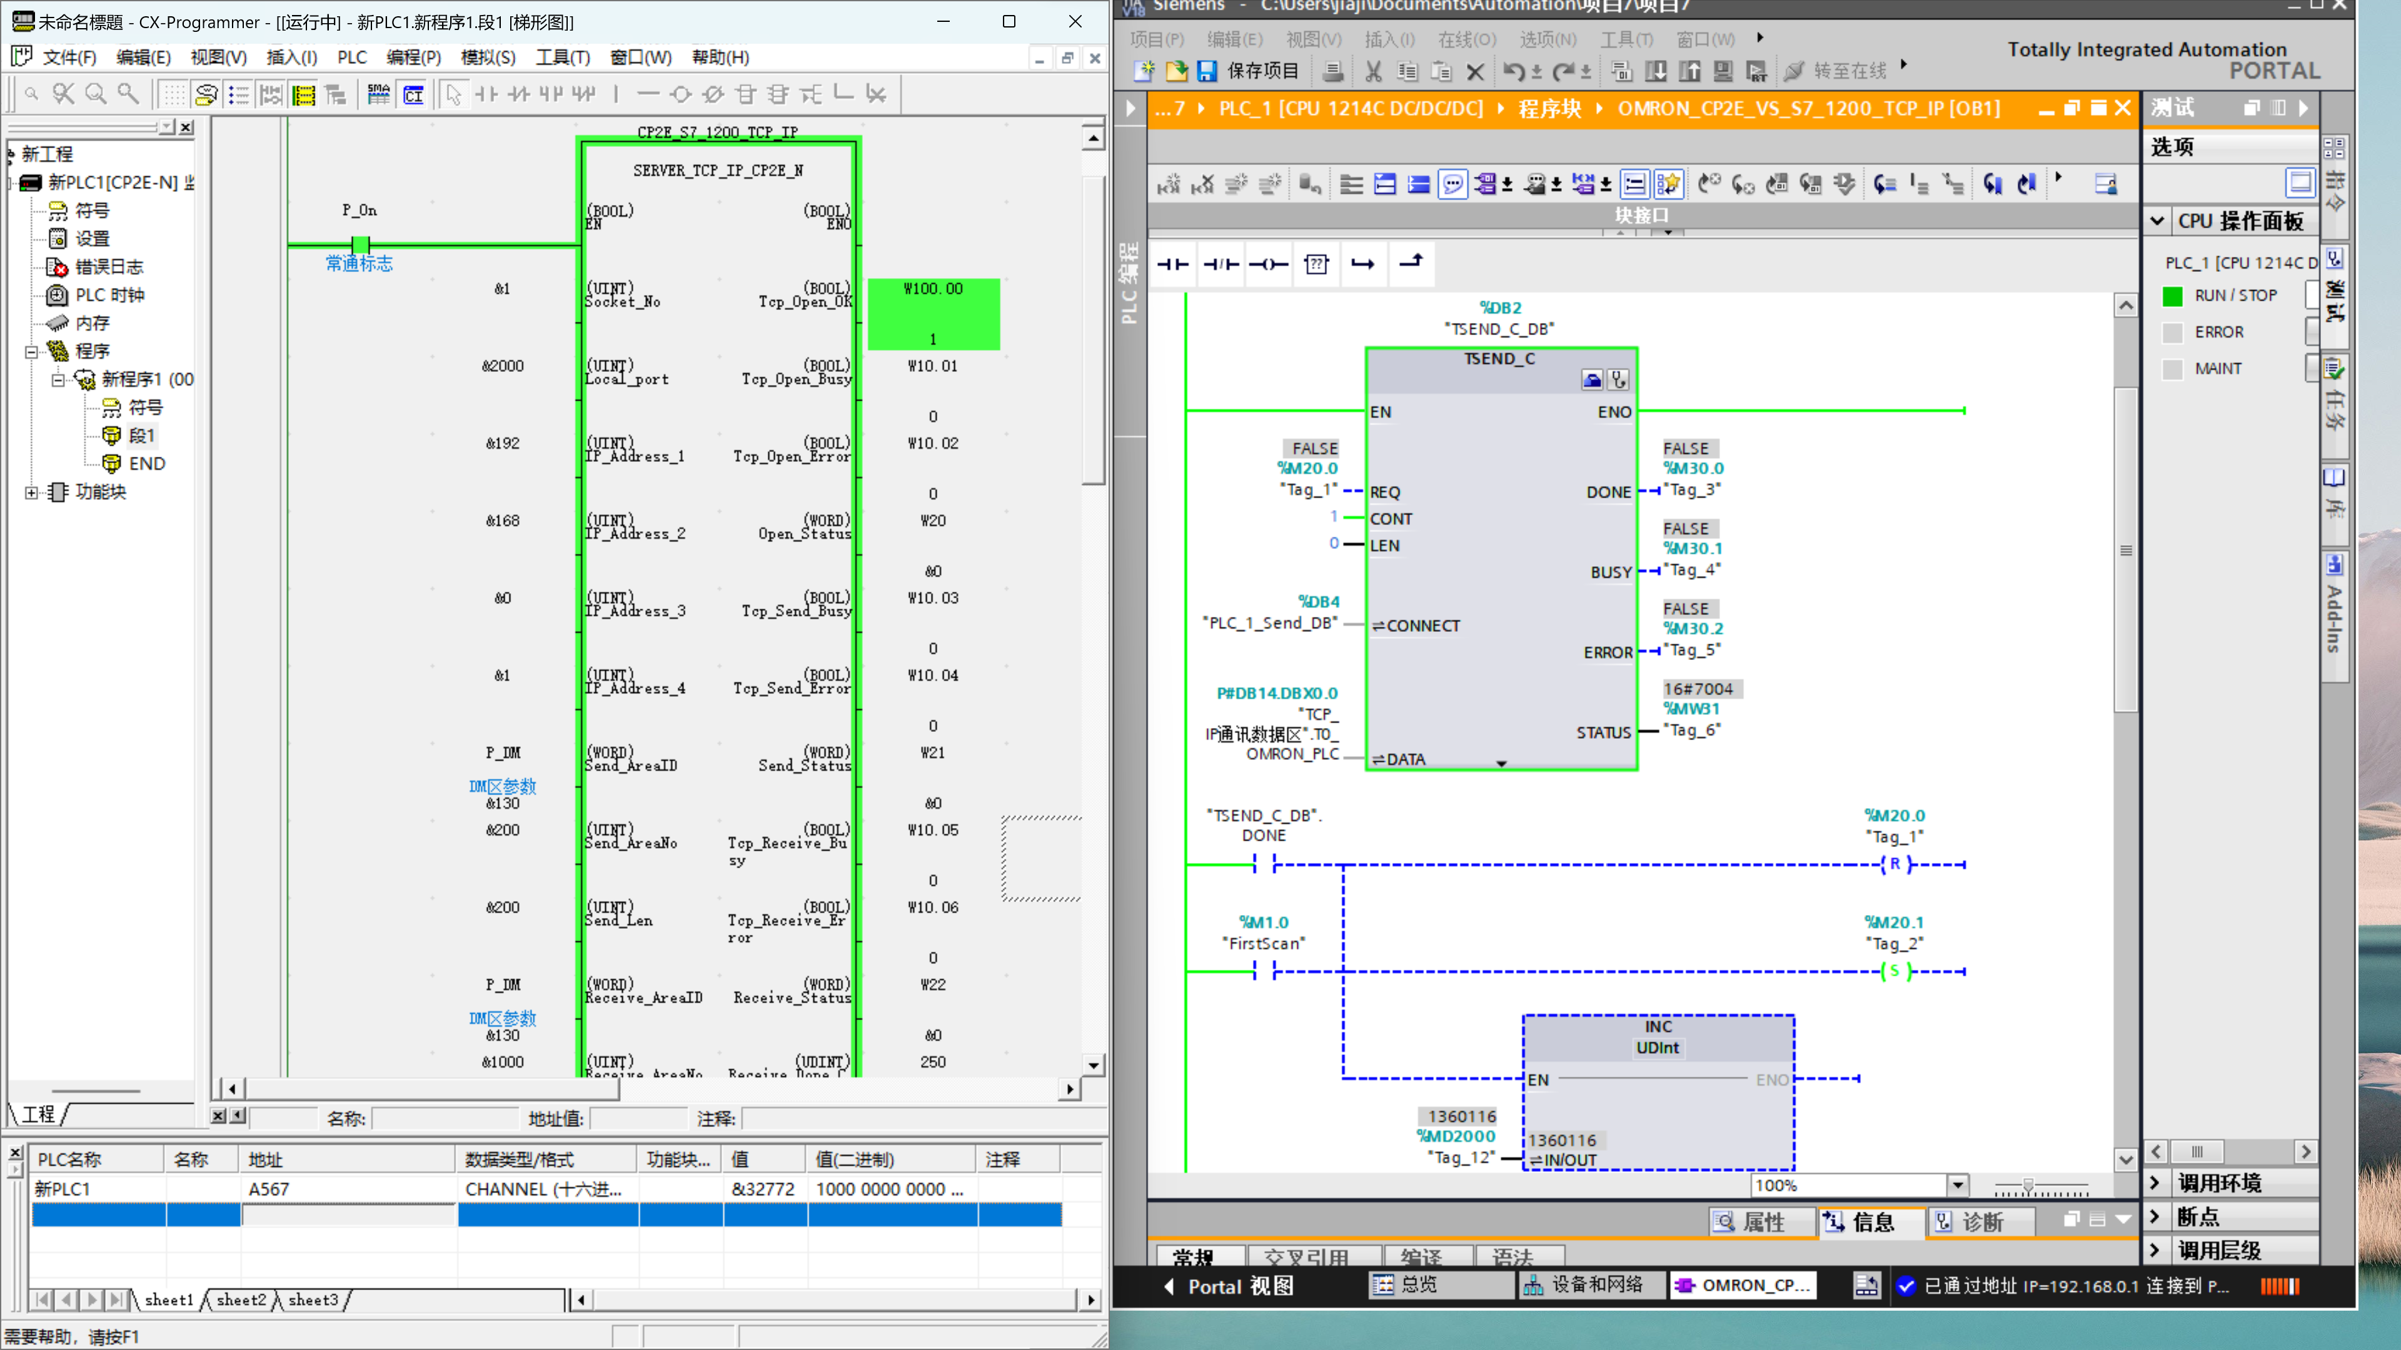The height and width of the screenshot is (1350, 2401).
Task: Insert the empty box element
Action: tap(1316, 264)
